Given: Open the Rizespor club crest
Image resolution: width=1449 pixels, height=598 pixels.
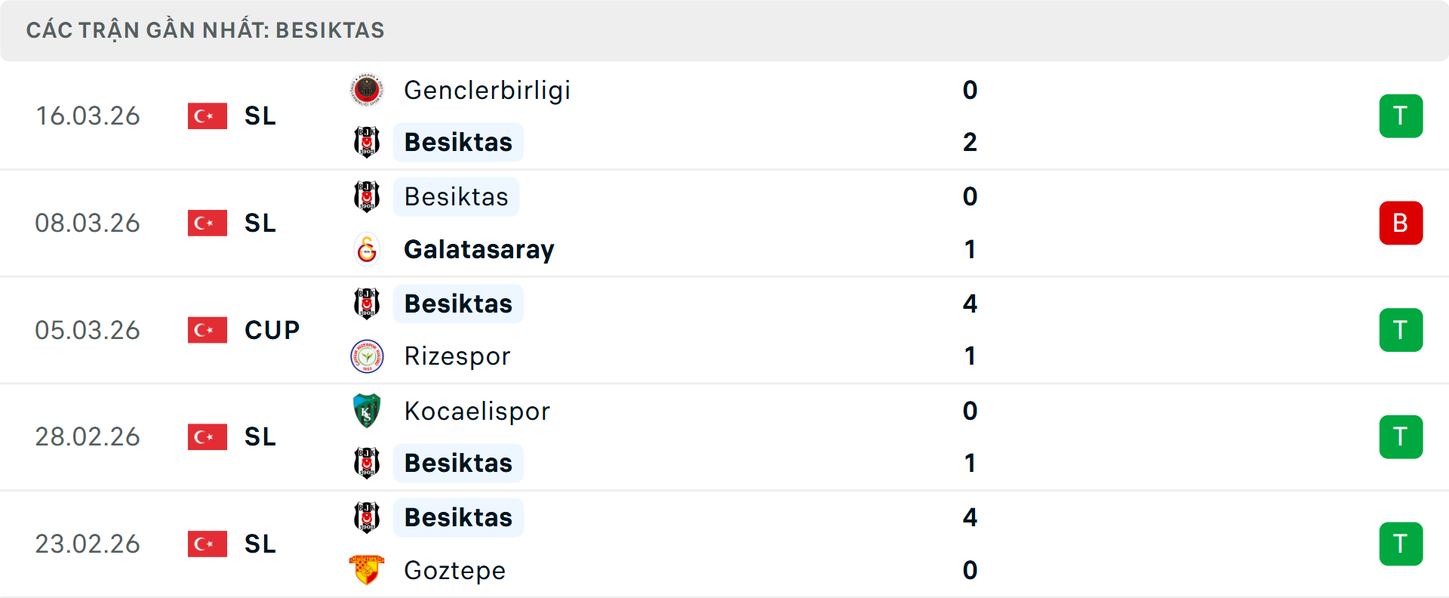Looking at the screenshot, I should click(367, 356).
